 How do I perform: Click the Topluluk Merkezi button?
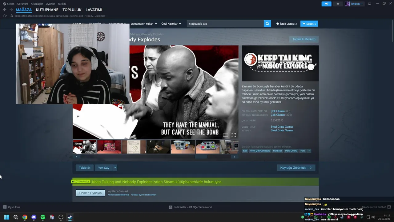coord(304,39)
